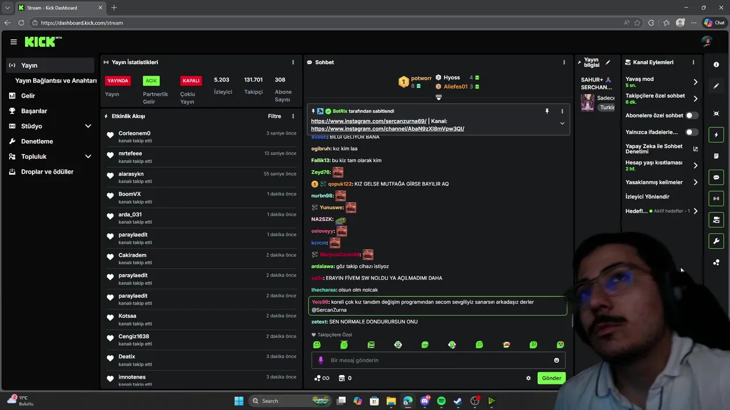
Task: Click the screen capture icon in right toolbar
Action: point(716,113)
